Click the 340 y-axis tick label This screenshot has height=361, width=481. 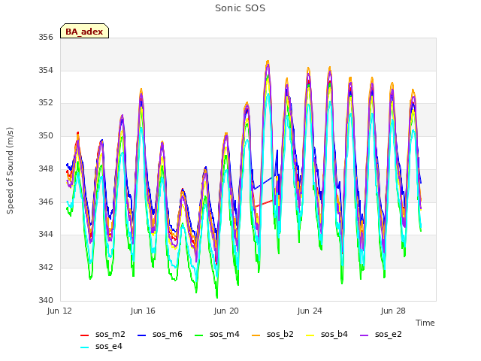tap(46, 300)
